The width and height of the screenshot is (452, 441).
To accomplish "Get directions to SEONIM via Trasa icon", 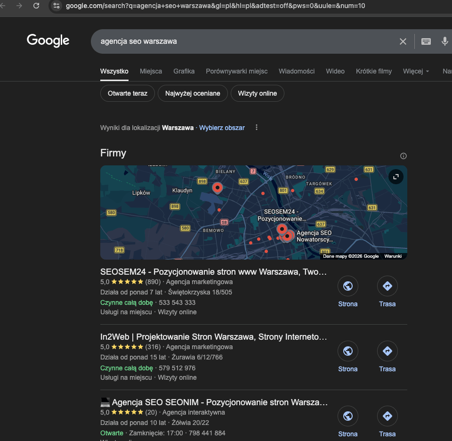I will (387, 416).
